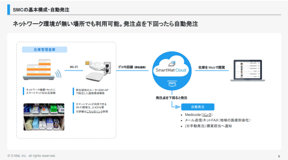The height and width of the screenshot is (160, 288).
Task: Click the aws logo in the cloud circle
Action: pos(172,83)
